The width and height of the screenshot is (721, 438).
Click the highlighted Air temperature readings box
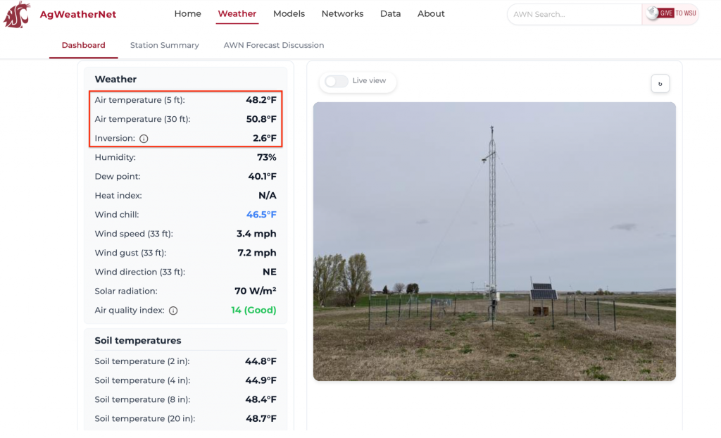pyautogui.click(x=185, y=119)
